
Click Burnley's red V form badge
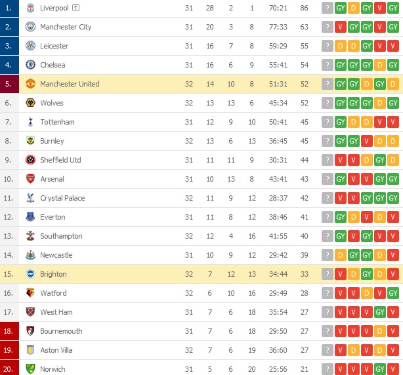point(367,141)
